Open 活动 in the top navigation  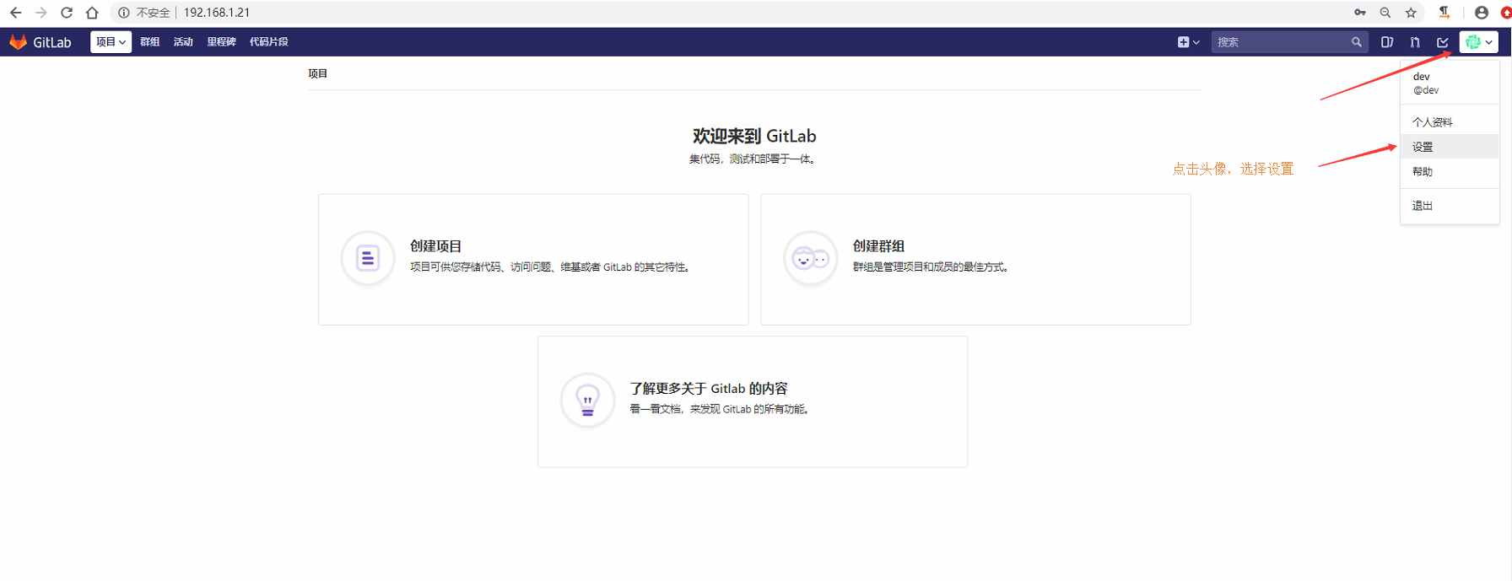[183, 42]
